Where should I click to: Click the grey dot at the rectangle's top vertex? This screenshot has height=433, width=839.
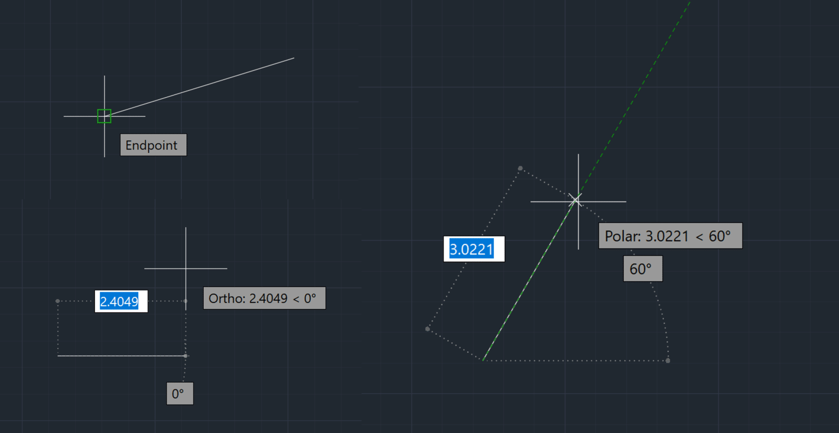(x=519, y=168)
